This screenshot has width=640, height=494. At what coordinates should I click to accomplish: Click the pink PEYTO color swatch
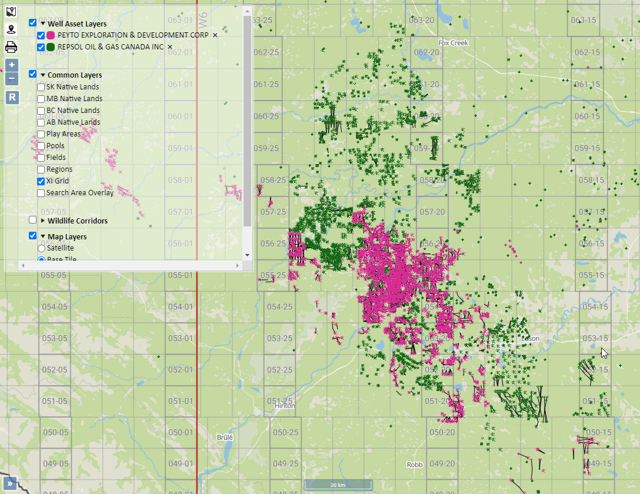coord(51,35)
